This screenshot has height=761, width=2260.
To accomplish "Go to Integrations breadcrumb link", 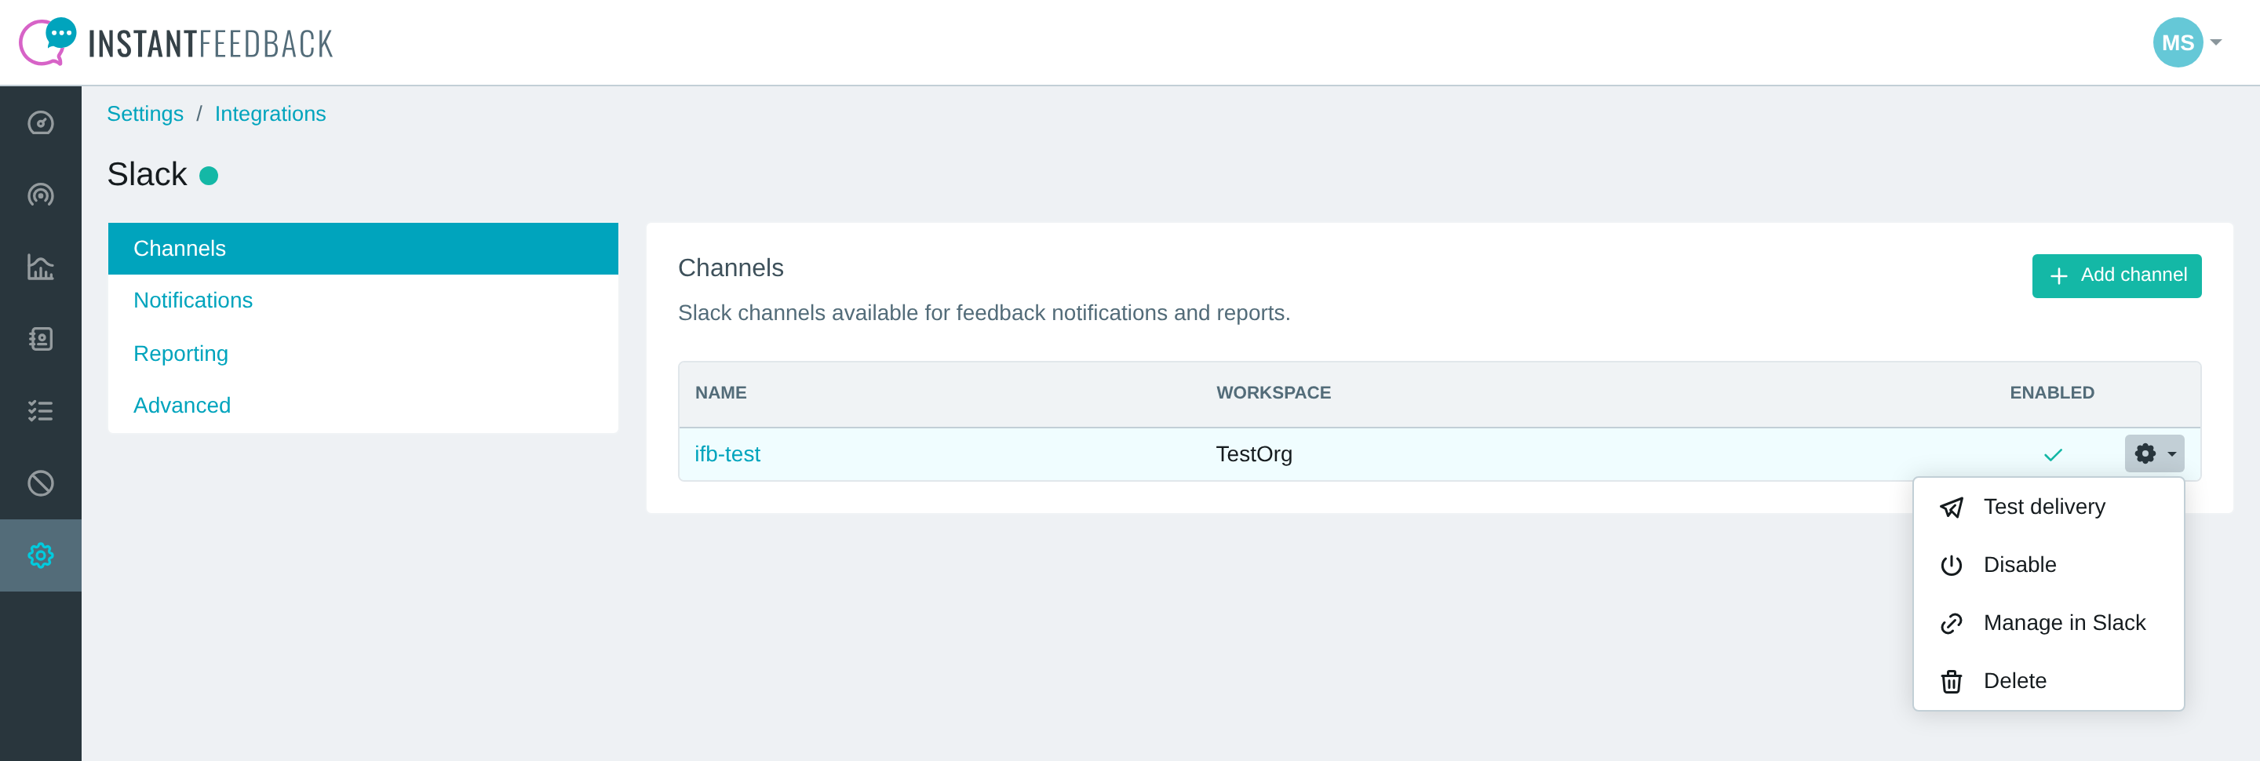I will (270, 114).
